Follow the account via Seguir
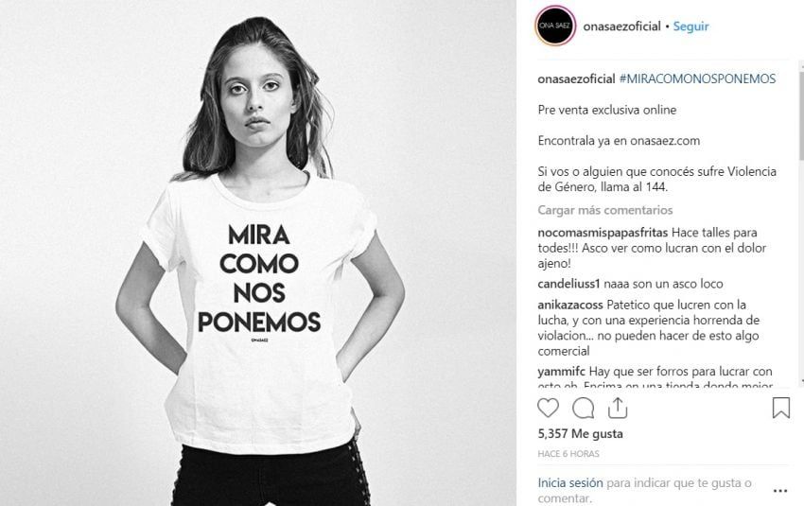Image resolution: width=804 pixels, height=506 pixels. click(690, 26)
